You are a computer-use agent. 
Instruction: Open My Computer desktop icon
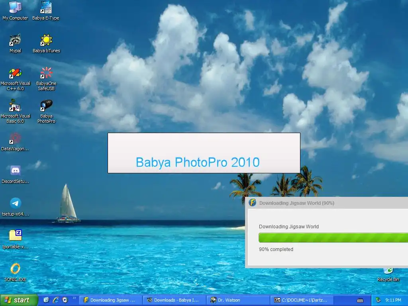coord(15,10)
